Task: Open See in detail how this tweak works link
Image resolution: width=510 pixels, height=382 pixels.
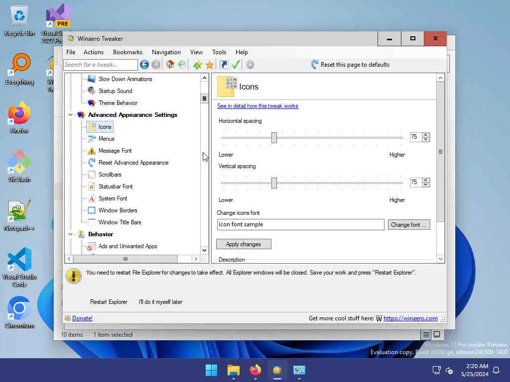Action: [x=257, y=106]
